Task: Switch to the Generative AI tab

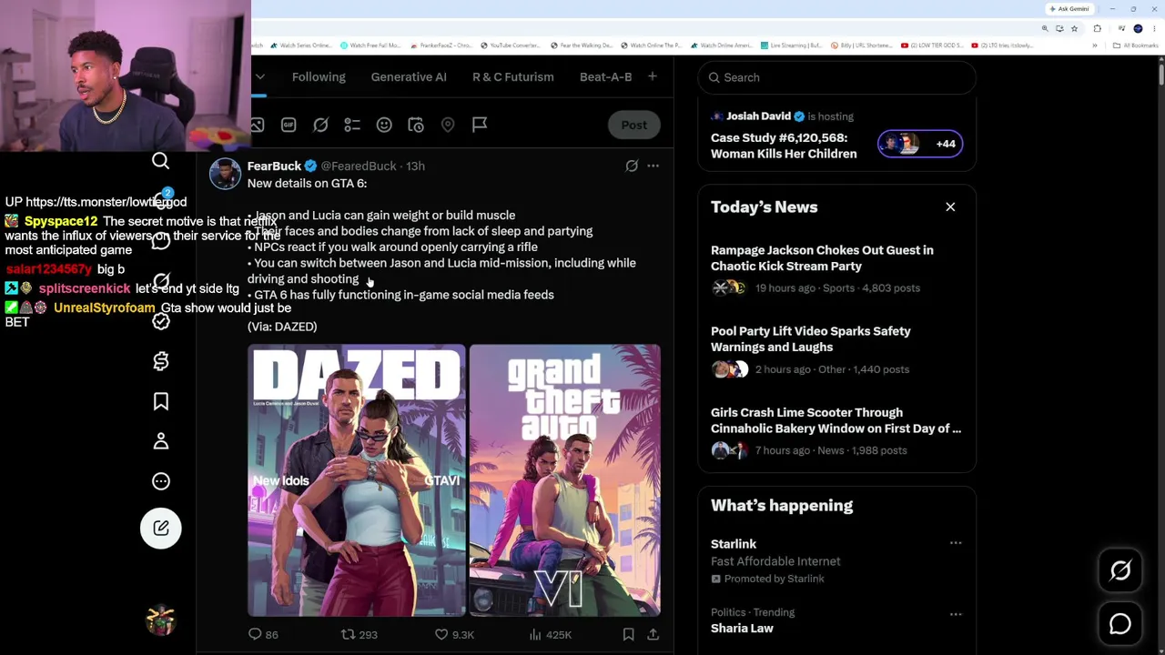Action: [x=409, y=77]
